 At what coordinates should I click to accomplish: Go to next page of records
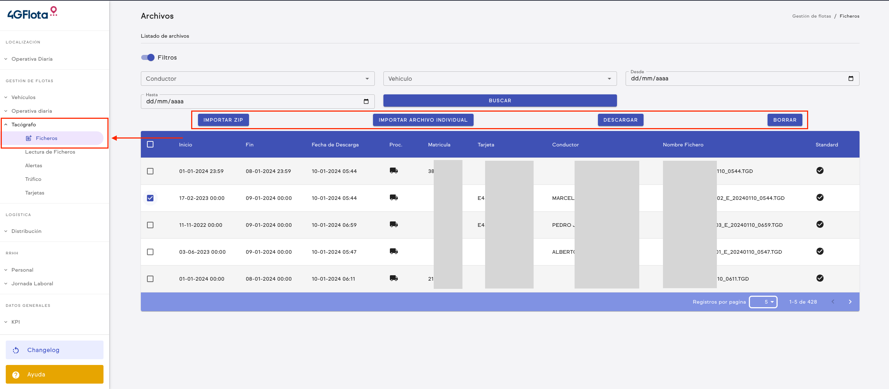(850, 302)
